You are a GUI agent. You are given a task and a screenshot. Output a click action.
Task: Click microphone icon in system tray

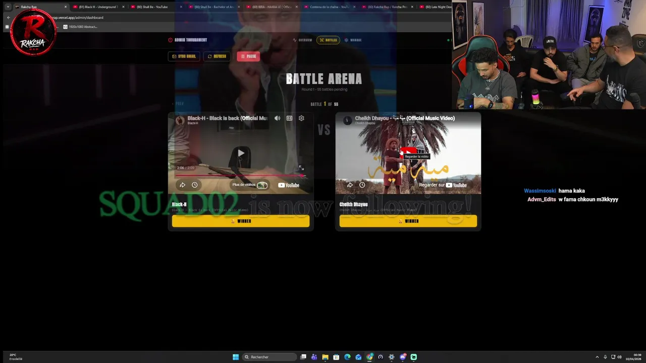(x=605, y=357)
